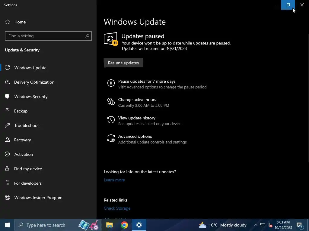Open the Recovery settings

click(x=48, y=140)
